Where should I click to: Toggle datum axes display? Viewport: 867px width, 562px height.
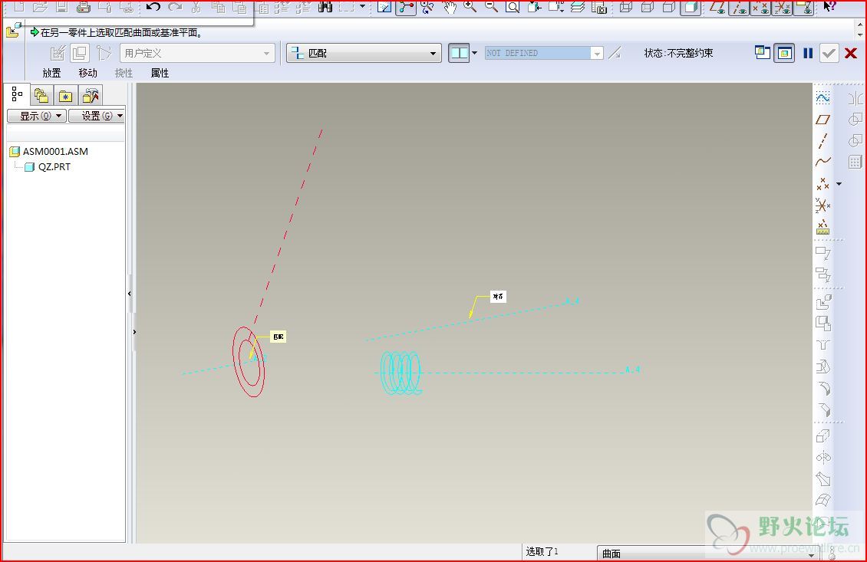tap(739, 7)
